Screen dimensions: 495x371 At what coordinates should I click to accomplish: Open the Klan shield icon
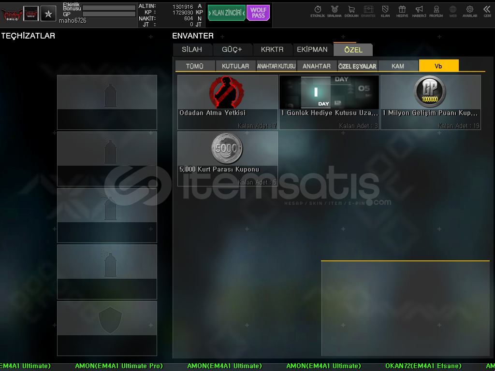tap(385, 11)
